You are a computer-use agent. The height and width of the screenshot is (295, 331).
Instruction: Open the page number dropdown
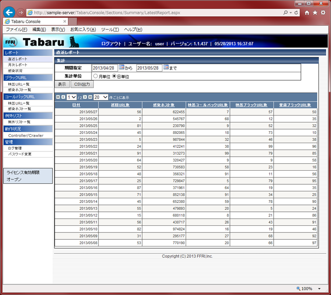tap(72, 97)
